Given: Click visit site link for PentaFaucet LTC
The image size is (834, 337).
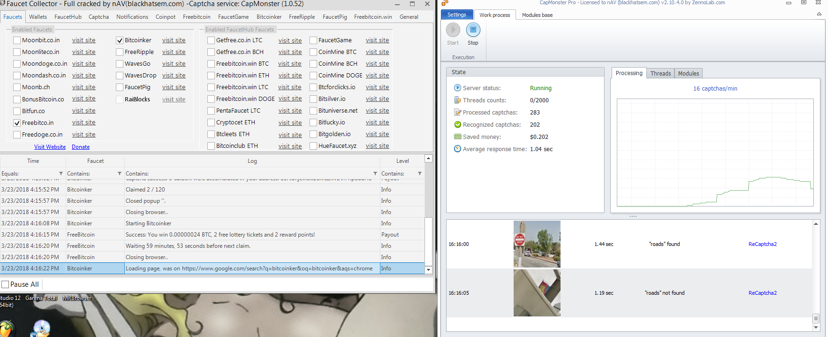Looking at the screenshot, I should 290,111.
